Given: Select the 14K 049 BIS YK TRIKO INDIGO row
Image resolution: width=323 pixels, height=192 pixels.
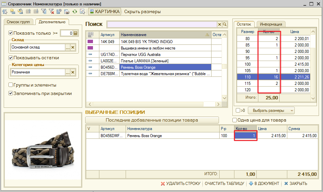Looking at the screenshot, I should [x=154, y=42].
